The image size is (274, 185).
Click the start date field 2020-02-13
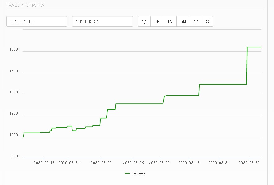[37, 21]
